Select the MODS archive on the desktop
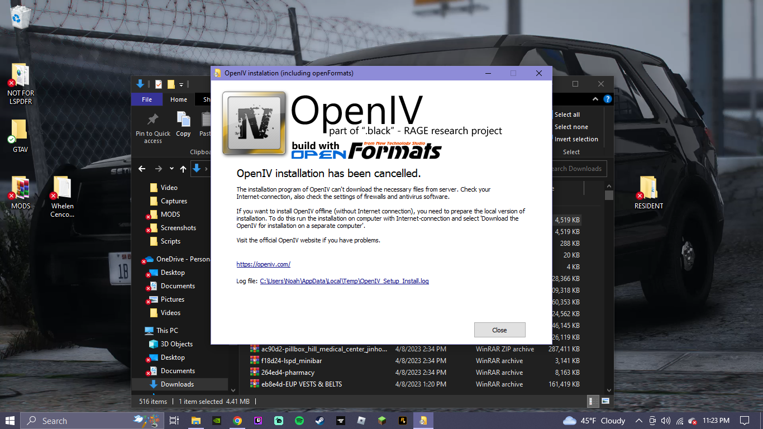The width and height of the screenshot is (763, 429). click(x=21, y=193)
